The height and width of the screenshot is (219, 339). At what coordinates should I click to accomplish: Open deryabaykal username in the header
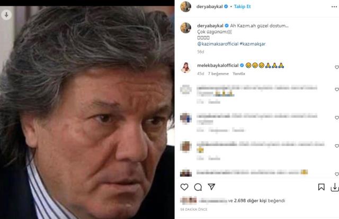pyautogui.click(x=210, y=6)
